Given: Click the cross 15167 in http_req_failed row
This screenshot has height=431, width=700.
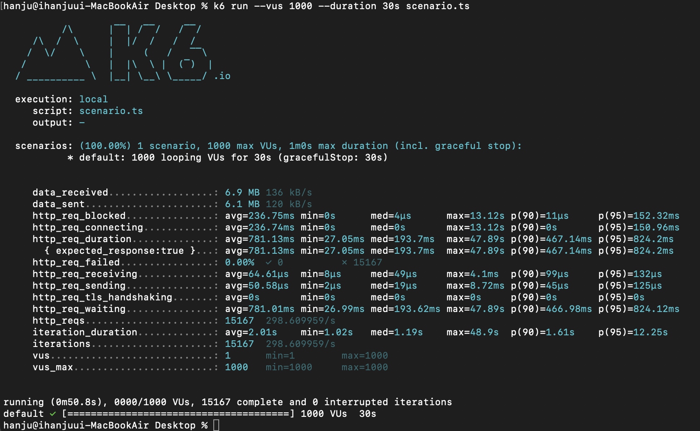Looking at the screenshot, I should [362, 262].
